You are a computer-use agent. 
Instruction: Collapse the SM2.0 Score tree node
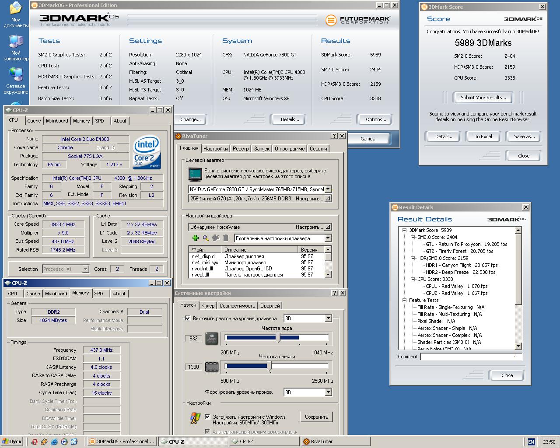pos(413,237)
